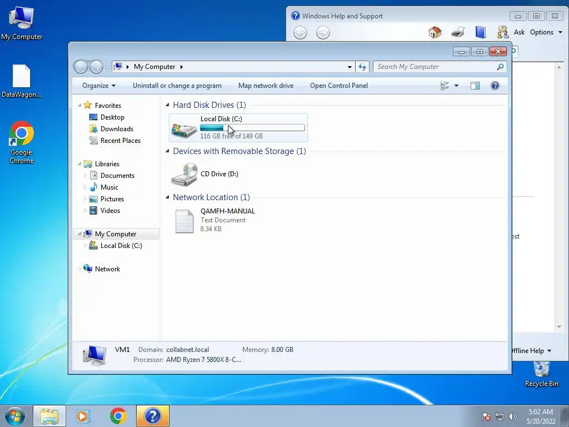Open Offline Help dropdown menu
569x427 pixels.
532,351
